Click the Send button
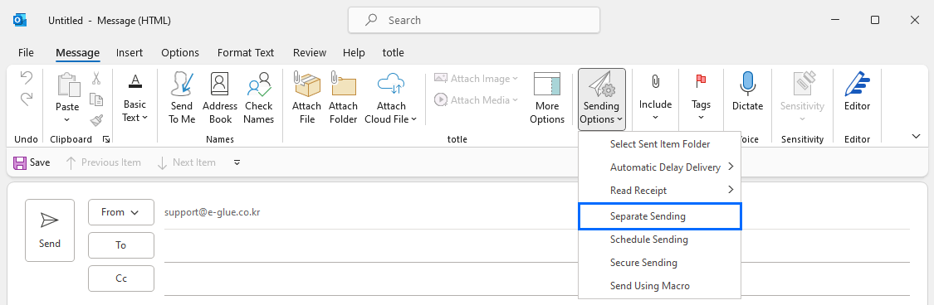 50,230
